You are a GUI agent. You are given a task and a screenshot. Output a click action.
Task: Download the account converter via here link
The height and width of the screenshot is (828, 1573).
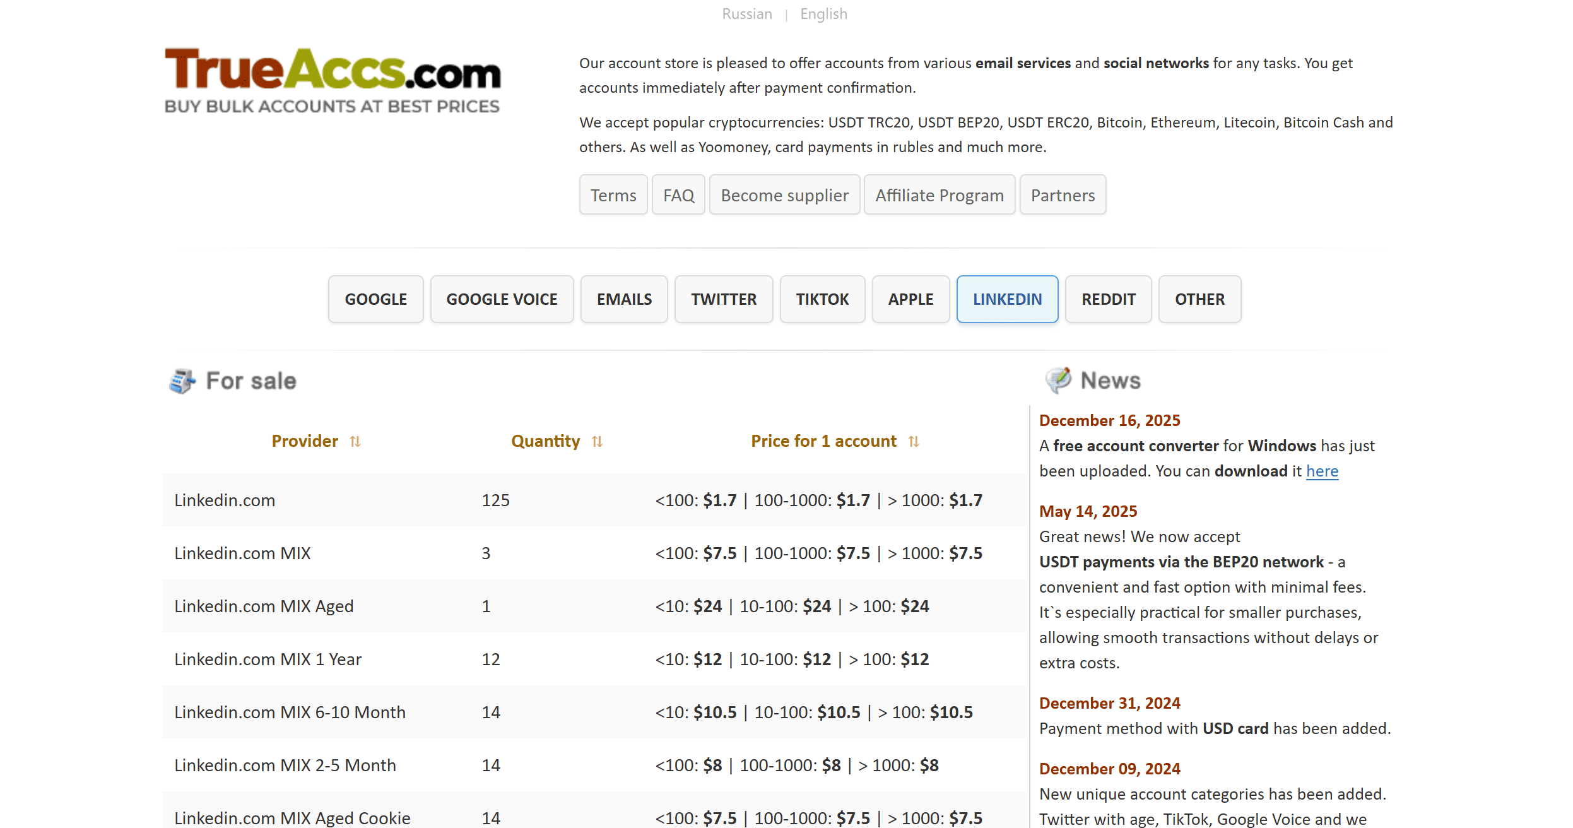click(1322, 471)
